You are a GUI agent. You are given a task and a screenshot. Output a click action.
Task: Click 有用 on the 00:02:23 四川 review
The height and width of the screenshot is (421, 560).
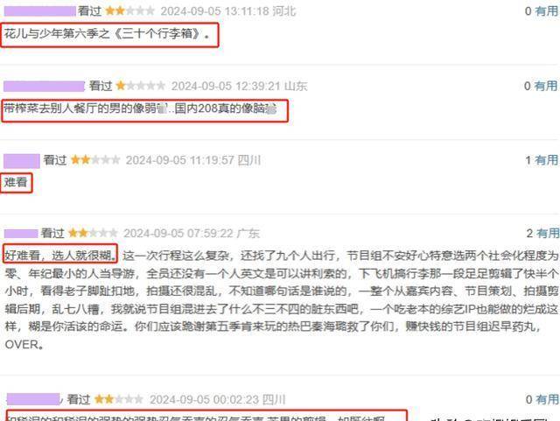548,399
